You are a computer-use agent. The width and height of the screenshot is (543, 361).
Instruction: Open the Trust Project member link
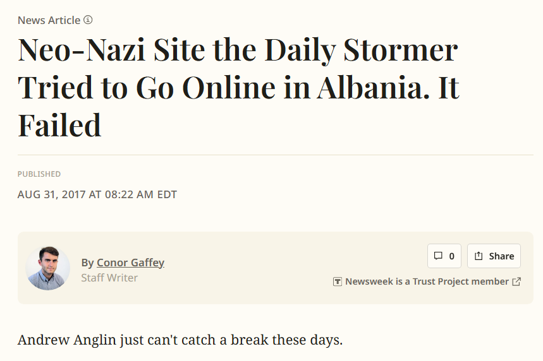click(x=427, y=281)
